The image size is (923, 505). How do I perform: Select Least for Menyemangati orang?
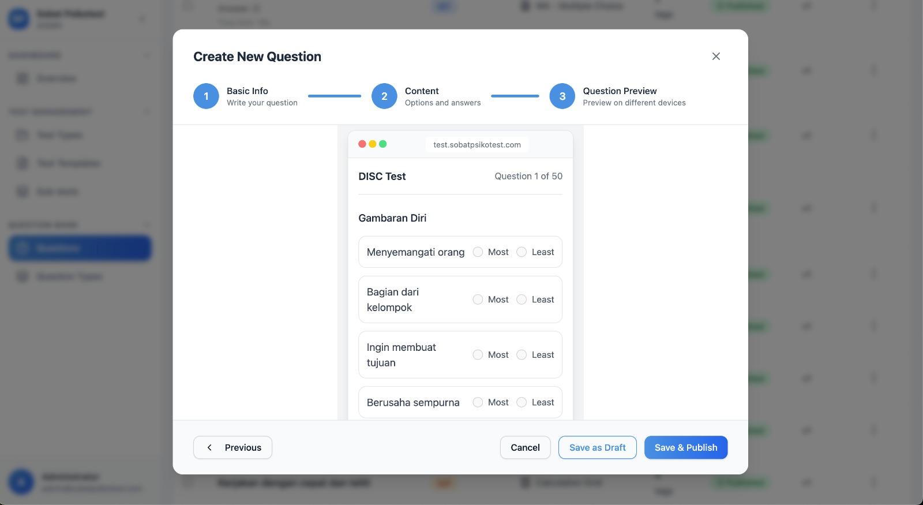click(521, 252)
